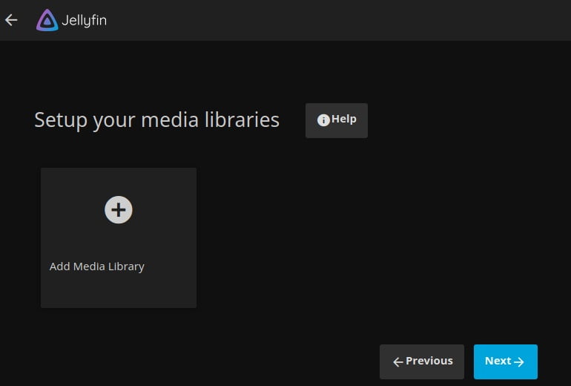Select the Add Media Library label
Viewport: 571px width, 386px height.
tap(96, 266)
